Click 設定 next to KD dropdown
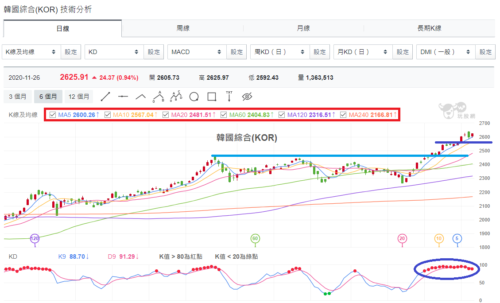 click(x=154, y=52)
